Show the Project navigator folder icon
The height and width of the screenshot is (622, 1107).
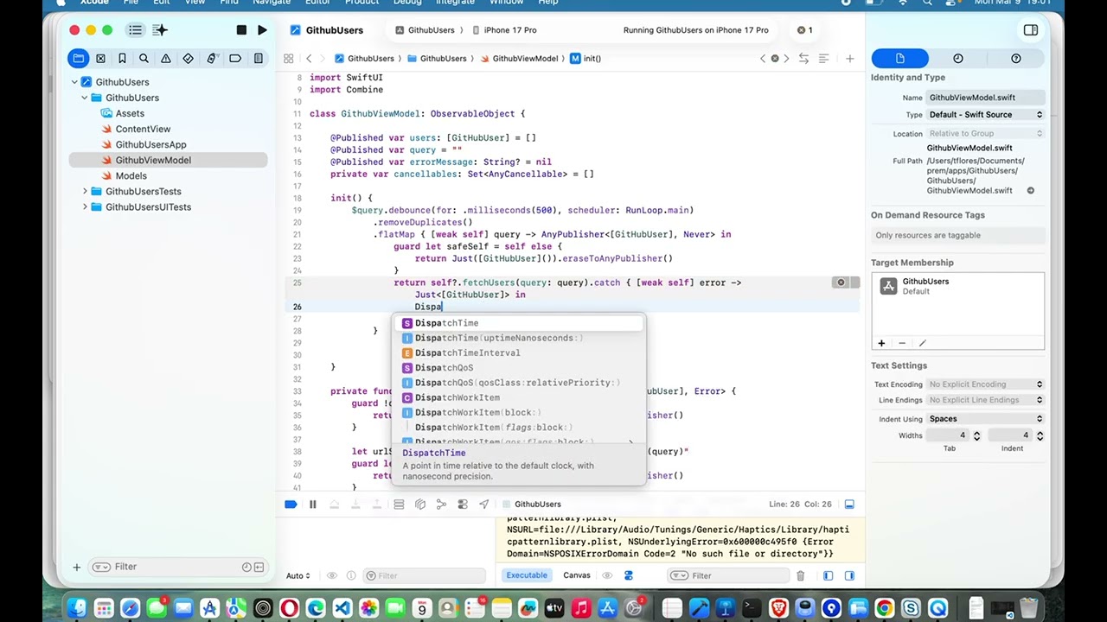click(x=79, y=59)
